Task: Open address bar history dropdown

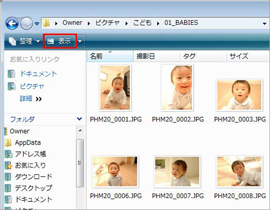Action: (265, 24)
